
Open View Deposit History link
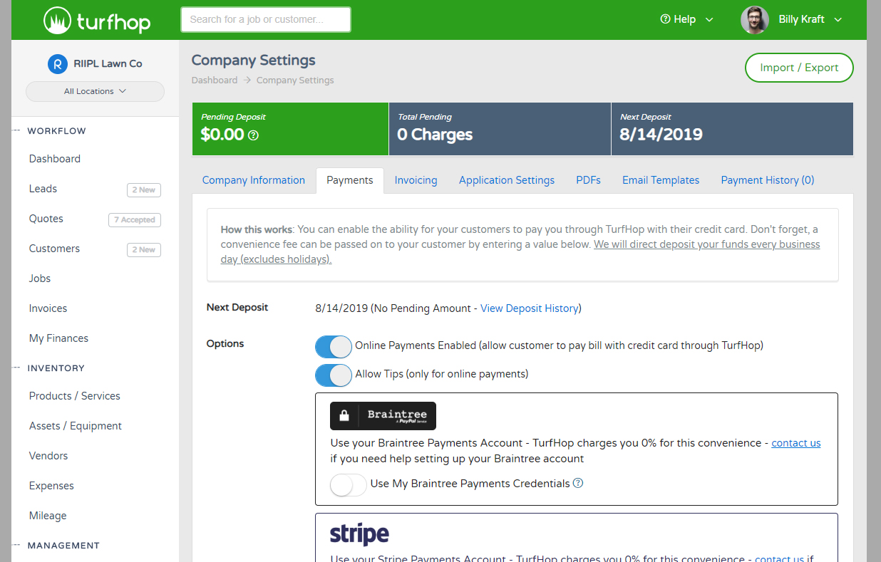coord(530,308)
